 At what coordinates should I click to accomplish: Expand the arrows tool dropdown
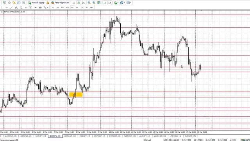[48, 7]
